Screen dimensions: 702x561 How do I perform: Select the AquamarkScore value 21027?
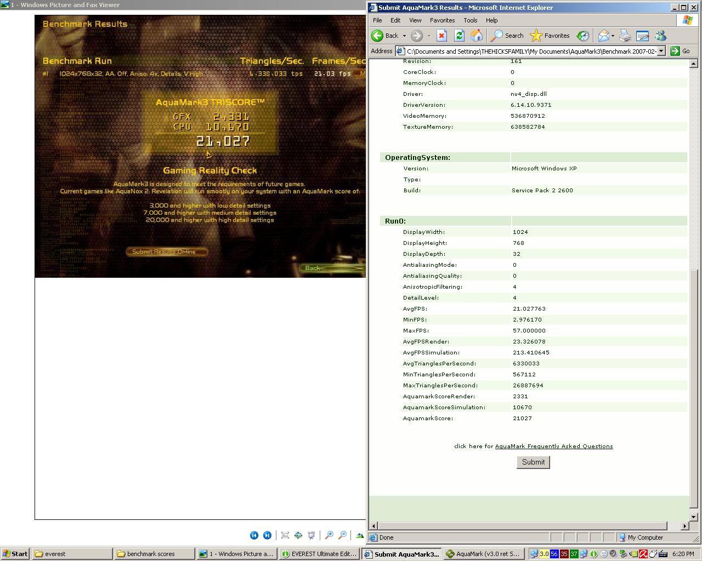(x=522, y=418)
